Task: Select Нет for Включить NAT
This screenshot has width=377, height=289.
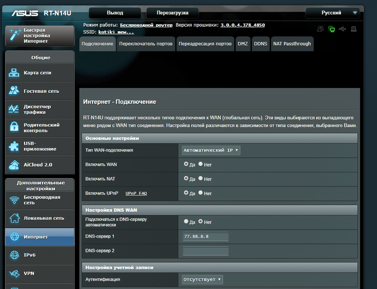Action: (201, 179)
